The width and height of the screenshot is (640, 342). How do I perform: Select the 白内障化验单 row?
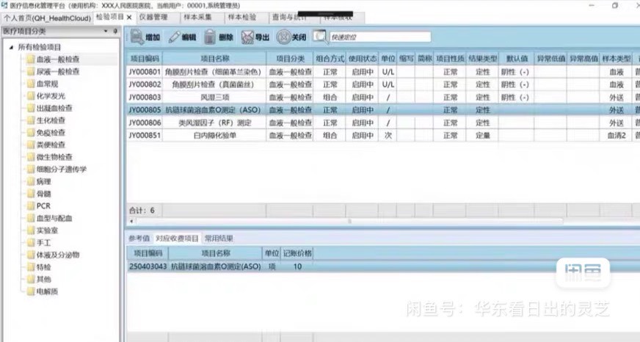(383, 136)
